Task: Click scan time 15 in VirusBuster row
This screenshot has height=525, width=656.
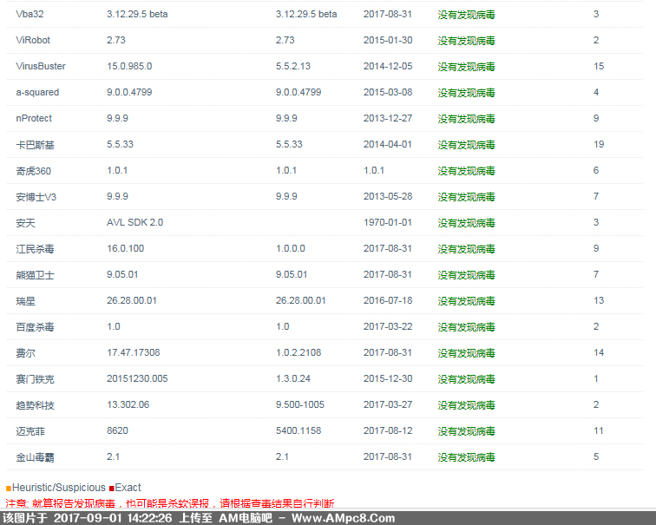Action: coord(599,66)
